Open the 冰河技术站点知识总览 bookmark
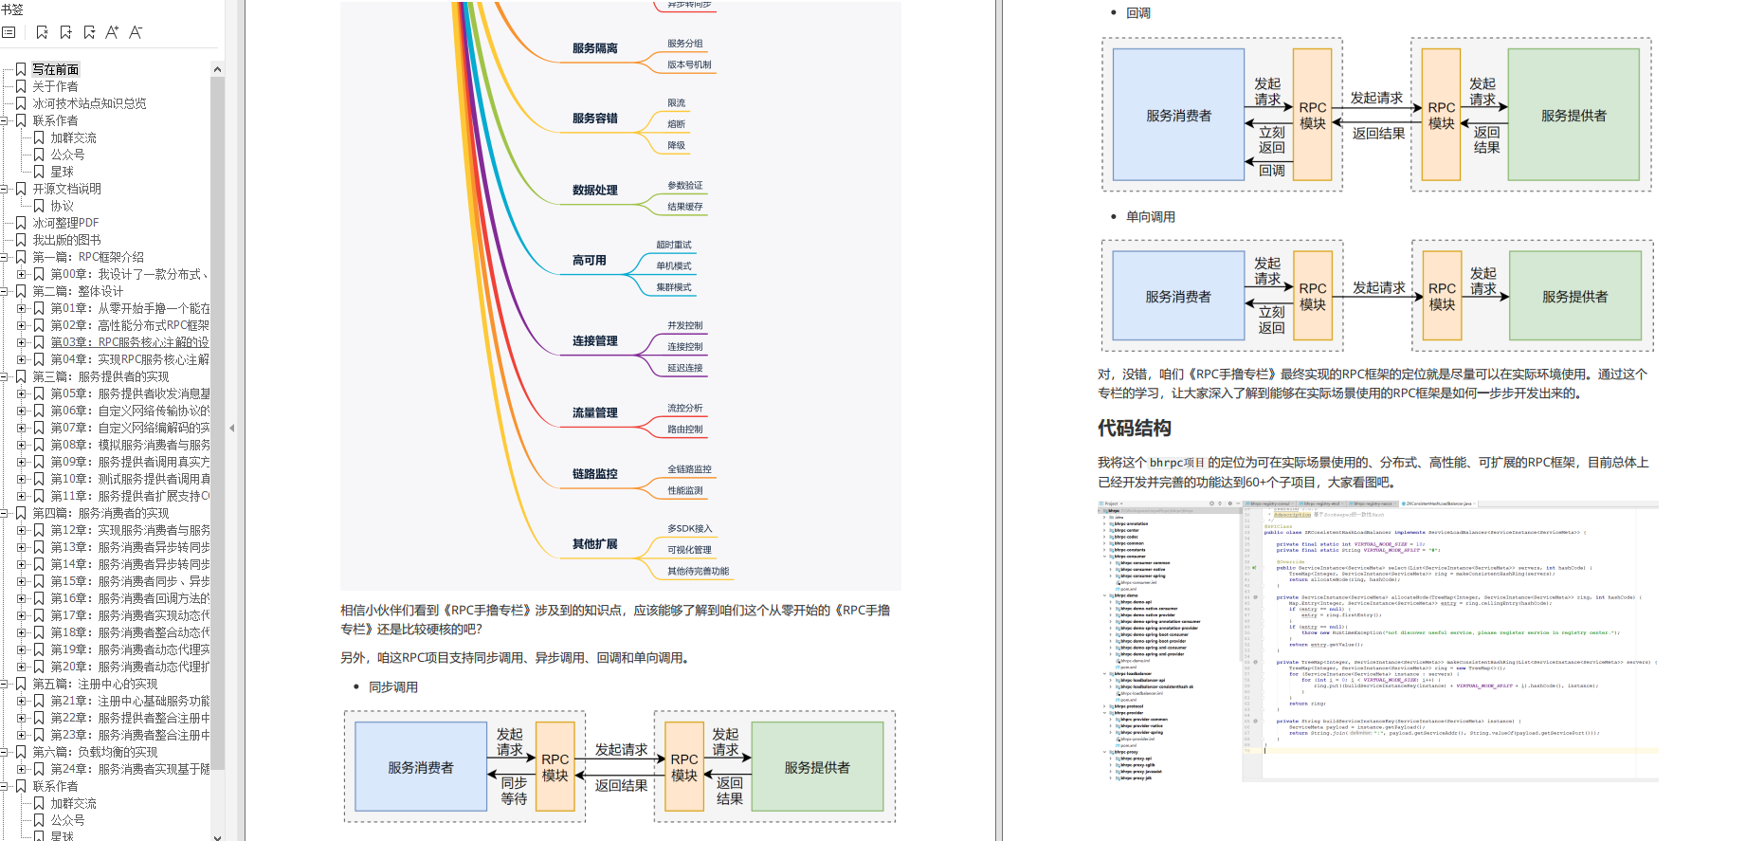Viewport: 1746px width, 841px height. coord(89,103)
